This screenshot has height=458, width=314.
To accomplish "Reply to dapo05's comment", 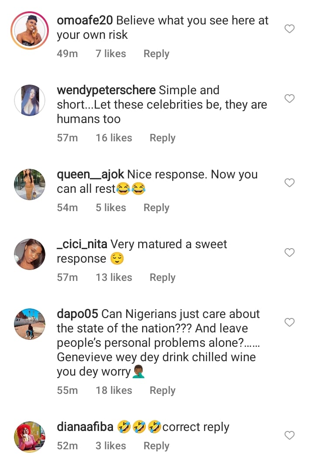I will [x=162, y=390].
